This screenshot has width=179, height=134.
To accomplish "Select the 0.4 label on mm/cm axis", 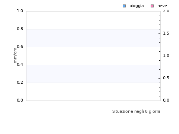I will [x=20, y=65].
